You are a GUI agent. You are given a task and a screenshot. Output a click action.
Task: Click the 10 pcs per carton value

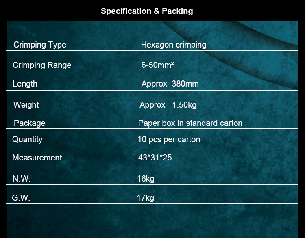tap(169, 139)
